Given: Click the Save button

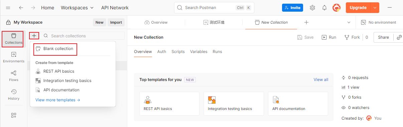Looking at the screenshot, I should pos(305,37).
